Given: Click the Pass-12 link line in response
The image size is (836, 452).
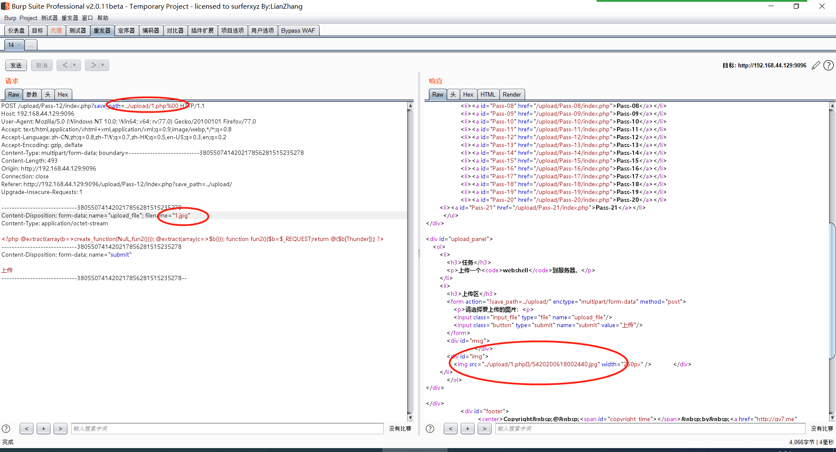Looking at the screenshot, I should (x=563, y=137).
